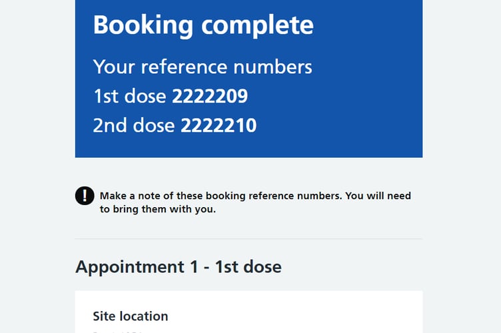This screenshot has width=501, height=333.
Task: Select the Booking complete heading
Action: 203,26
